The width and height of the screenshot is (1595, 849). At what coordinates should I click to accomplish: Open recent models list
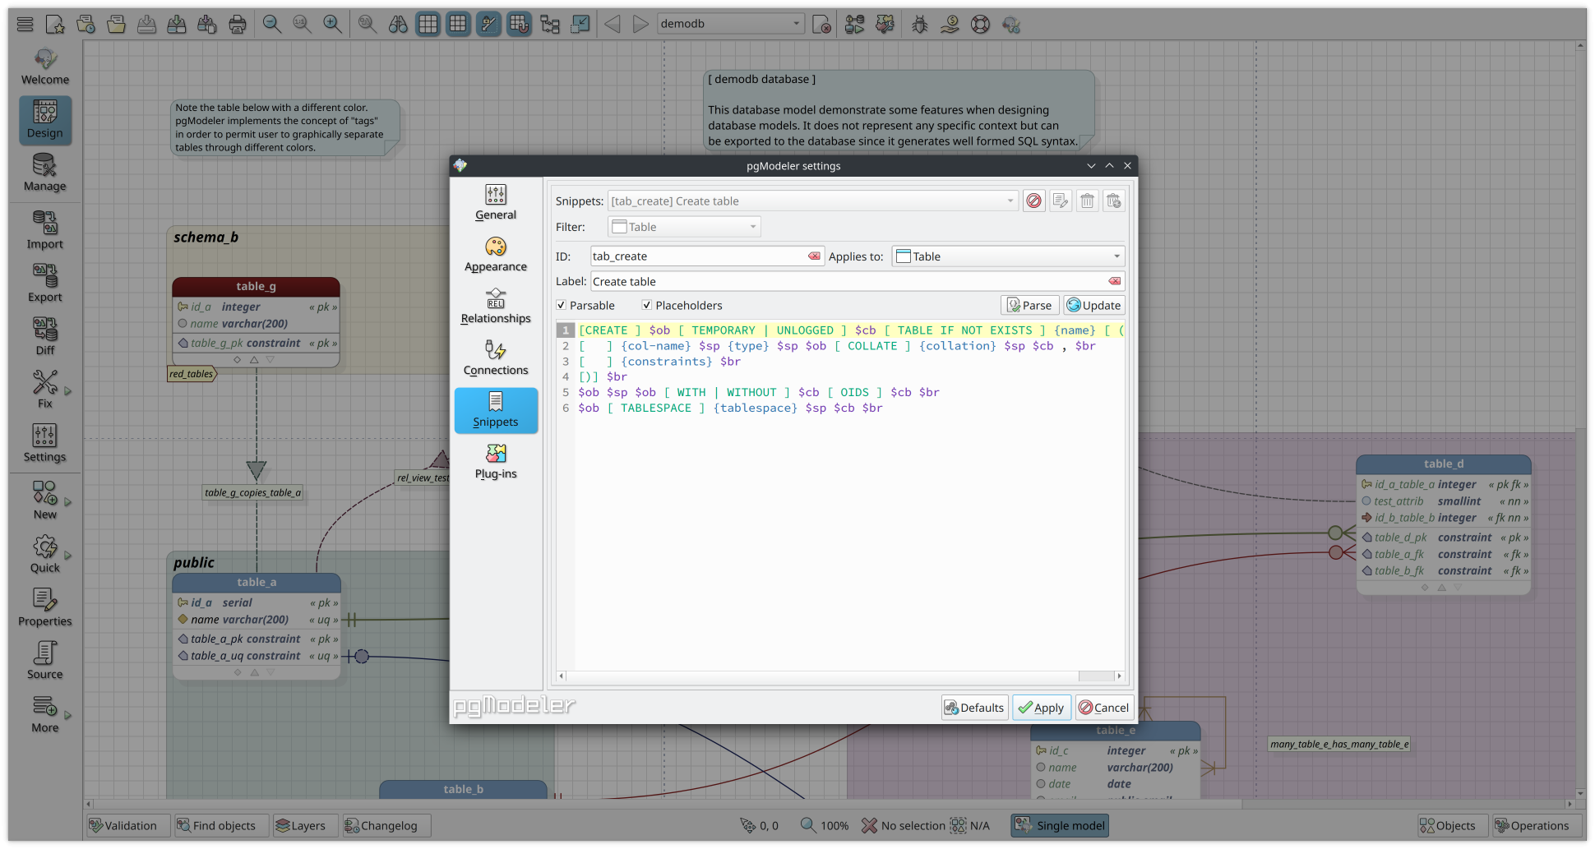tap(86, 24)
